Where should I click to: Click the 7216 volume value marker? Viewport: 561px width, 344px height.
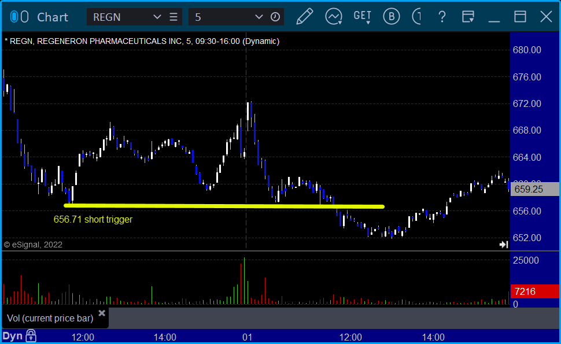(534, 291)
